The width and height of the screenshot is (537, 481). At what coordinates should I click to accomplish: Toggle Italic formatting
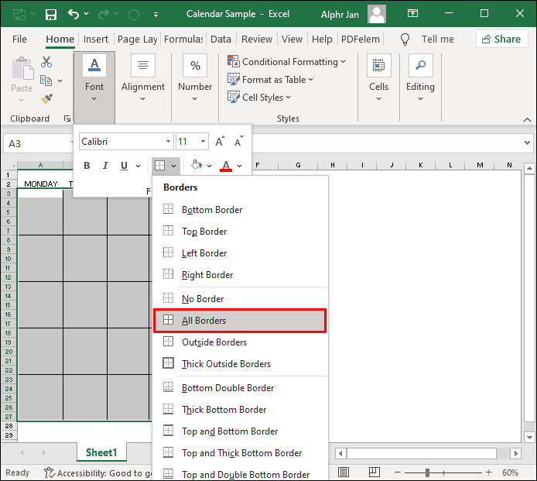pyautogui.click(x=105, y=166)
